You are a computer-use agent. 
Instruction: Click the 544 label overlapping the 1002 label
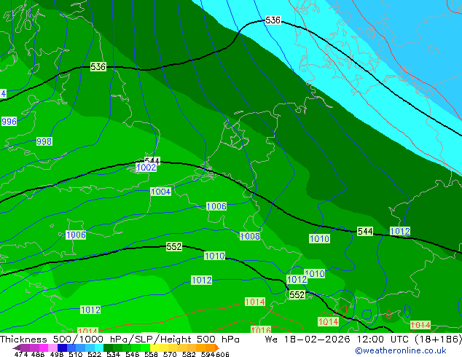[152, 160]
